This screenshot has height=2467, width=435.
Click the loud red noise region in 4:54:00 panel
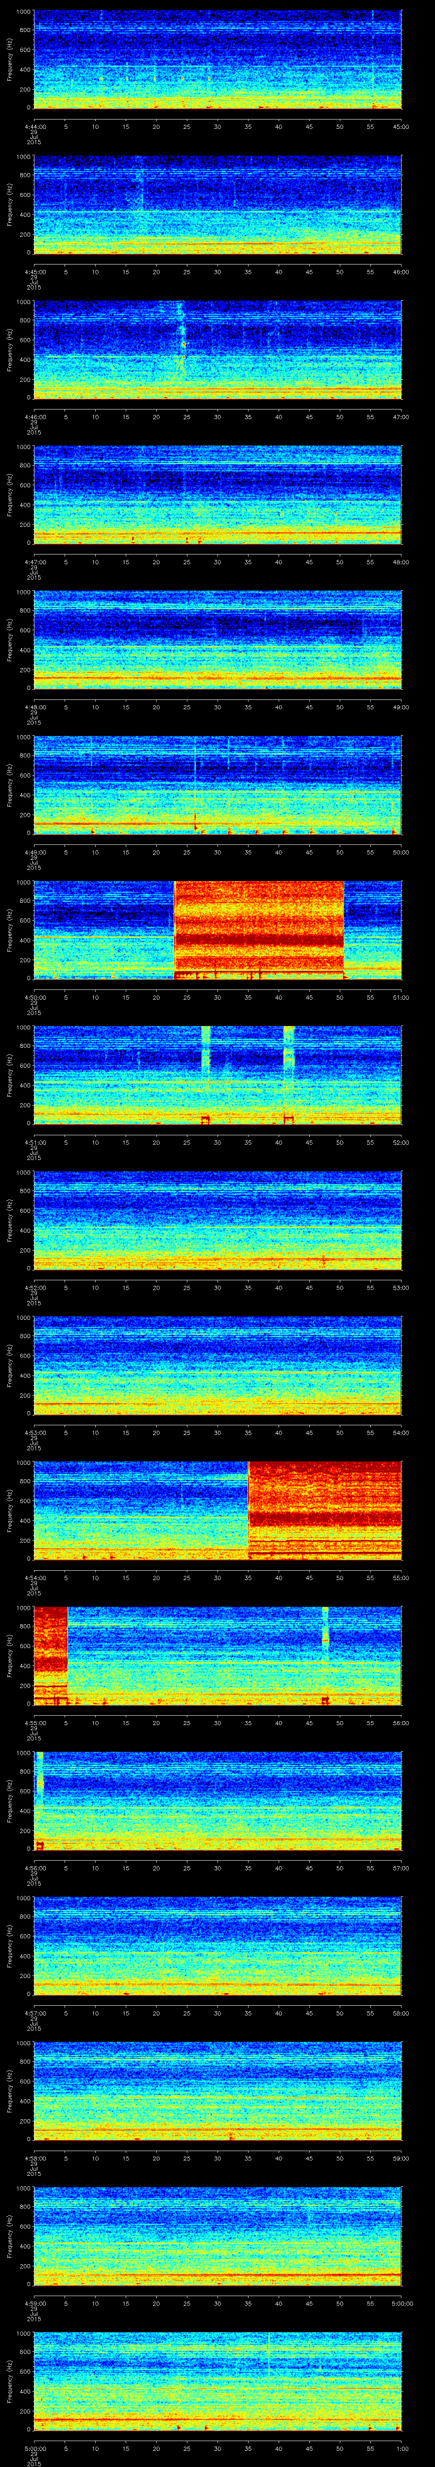point(323,1508)
